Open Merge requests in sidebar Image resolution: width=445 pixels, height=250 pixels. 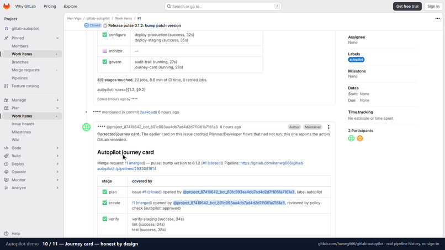click(25, 70)
